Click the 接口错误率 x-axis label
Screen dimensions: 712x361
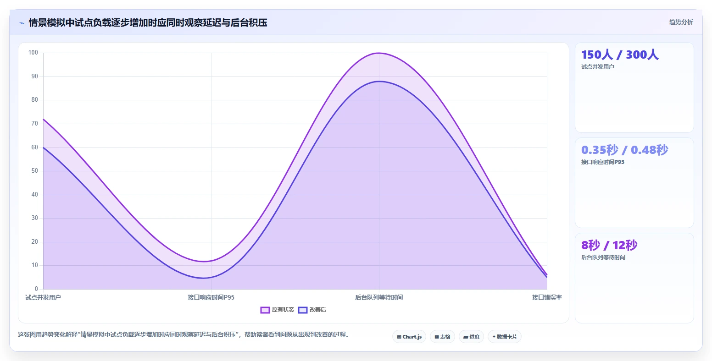547,298
